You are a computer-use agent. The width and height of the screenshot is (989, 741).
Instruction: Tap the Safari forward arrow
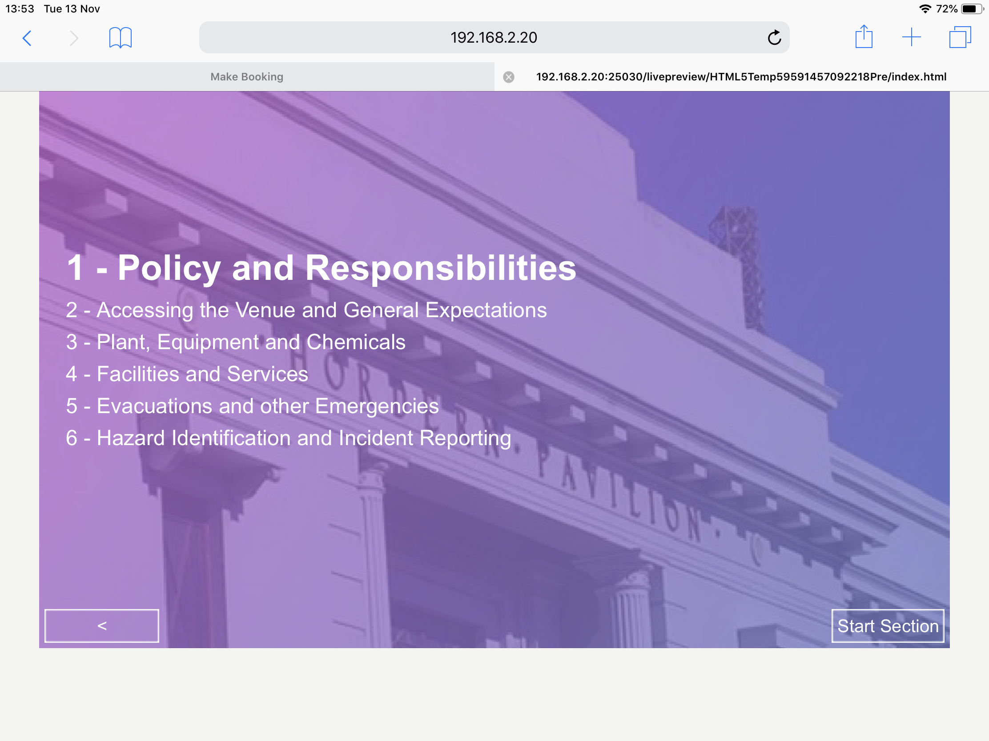point(74,38)
